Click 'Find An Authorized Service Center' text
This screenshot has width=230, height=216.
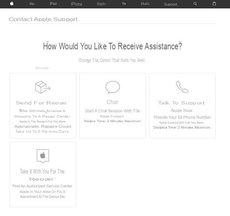coord(42,186)
